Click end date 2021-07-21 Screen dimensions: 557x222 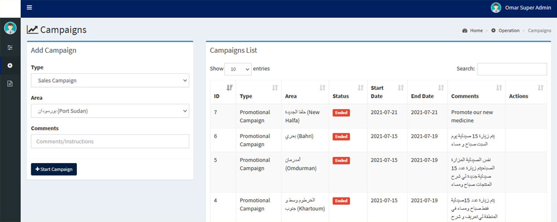[424, 112]
